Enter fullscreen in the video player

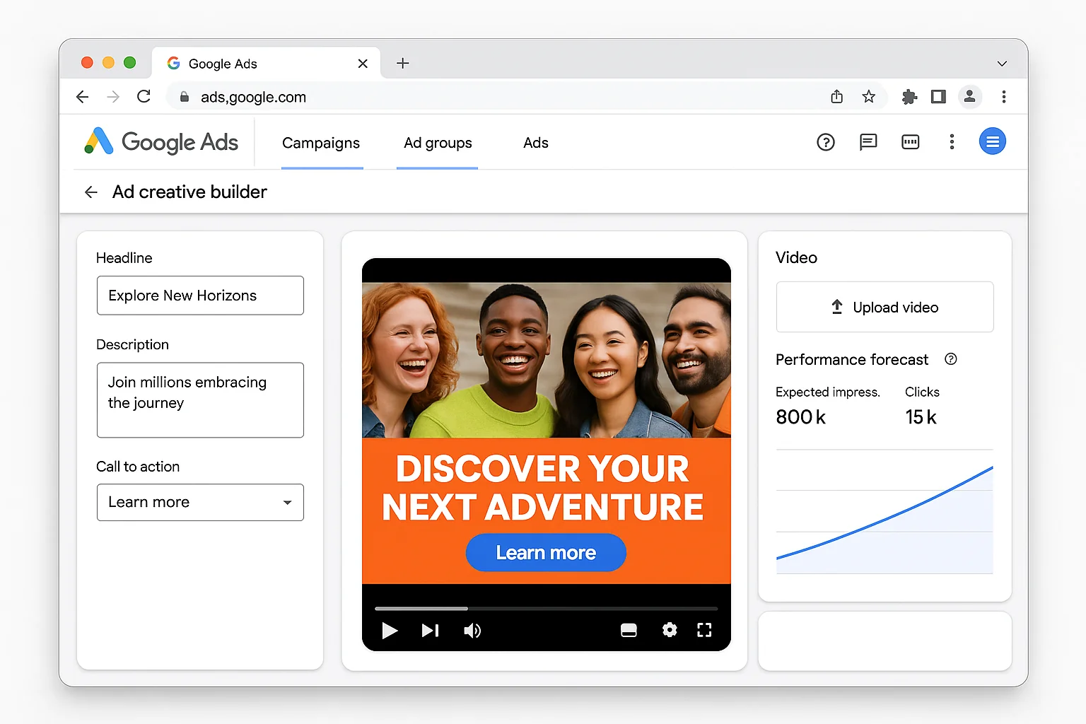tap(704, 630)
